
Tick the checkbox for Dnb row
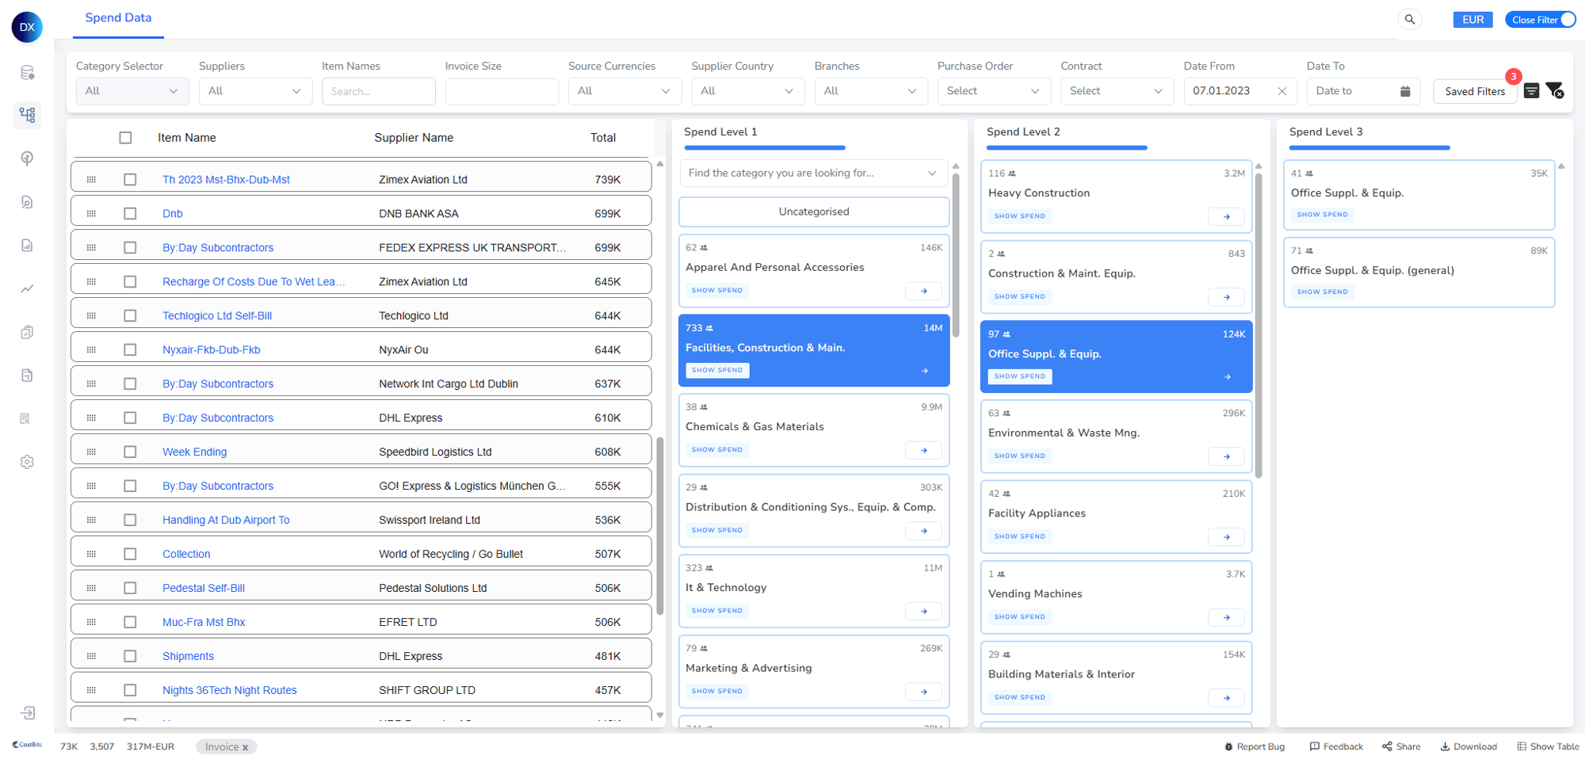pyautogui.click(x=130, y=214)
